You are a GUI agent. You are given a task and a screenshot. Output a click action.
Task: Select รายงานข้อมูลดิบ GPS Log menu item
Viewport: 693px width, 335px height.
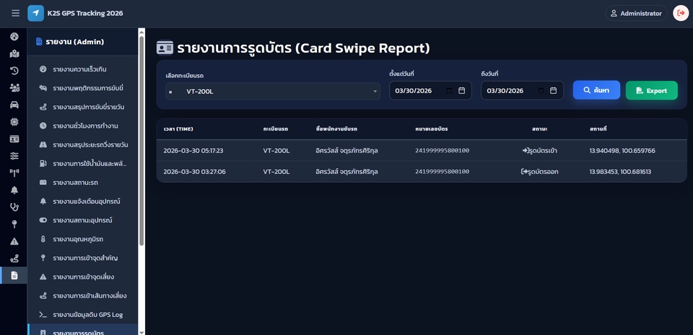(x=87, y=315)
